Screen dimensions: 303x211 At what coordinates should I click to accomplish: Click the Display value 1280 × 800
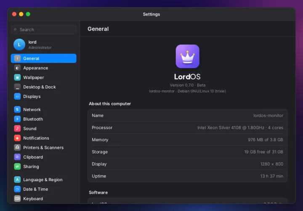pyautogui.click(x=272, y=164)
